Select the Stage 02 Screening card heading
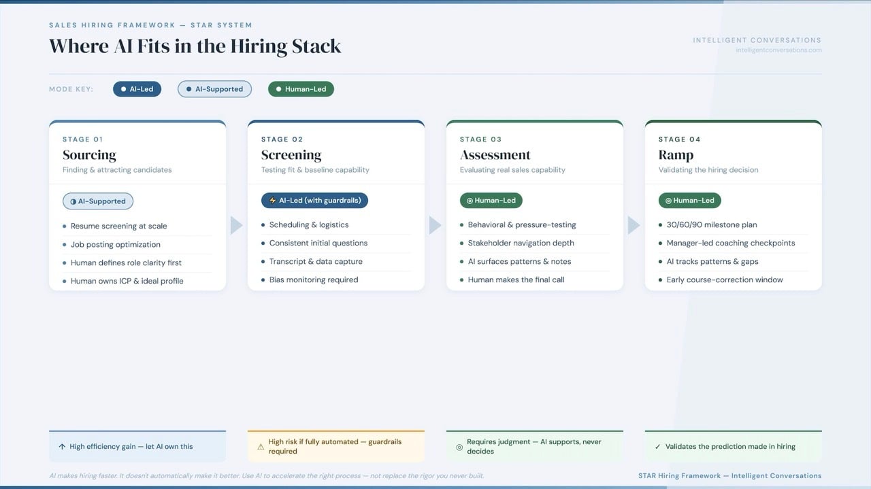 tap(291, 154)
